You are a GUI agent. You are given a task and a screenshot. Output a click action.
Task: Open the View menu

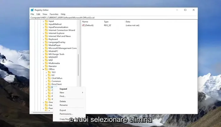pyautogui.click(x=45, y=14)
